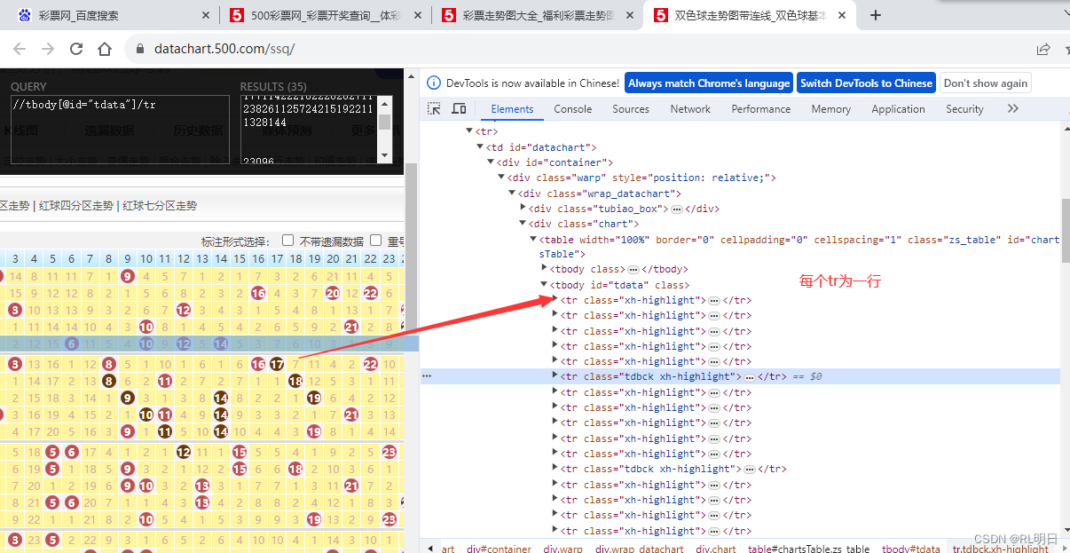Open the 红球七分区走势 link
The width and height of the screenshot is (1070, 553).
click(160, 205)
